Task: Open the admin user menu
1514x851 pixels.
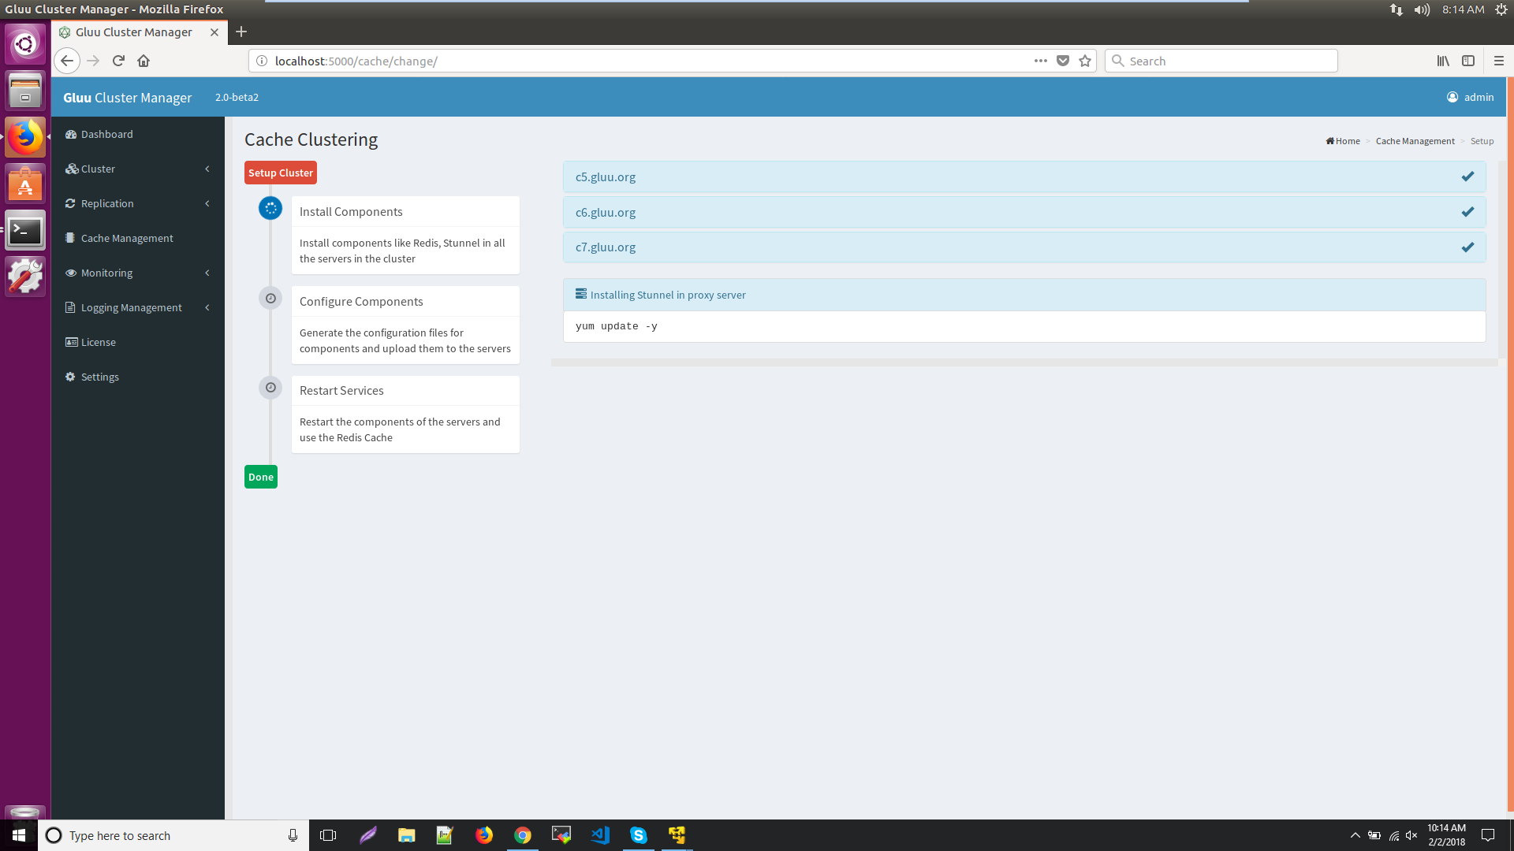Action: 1470,97
